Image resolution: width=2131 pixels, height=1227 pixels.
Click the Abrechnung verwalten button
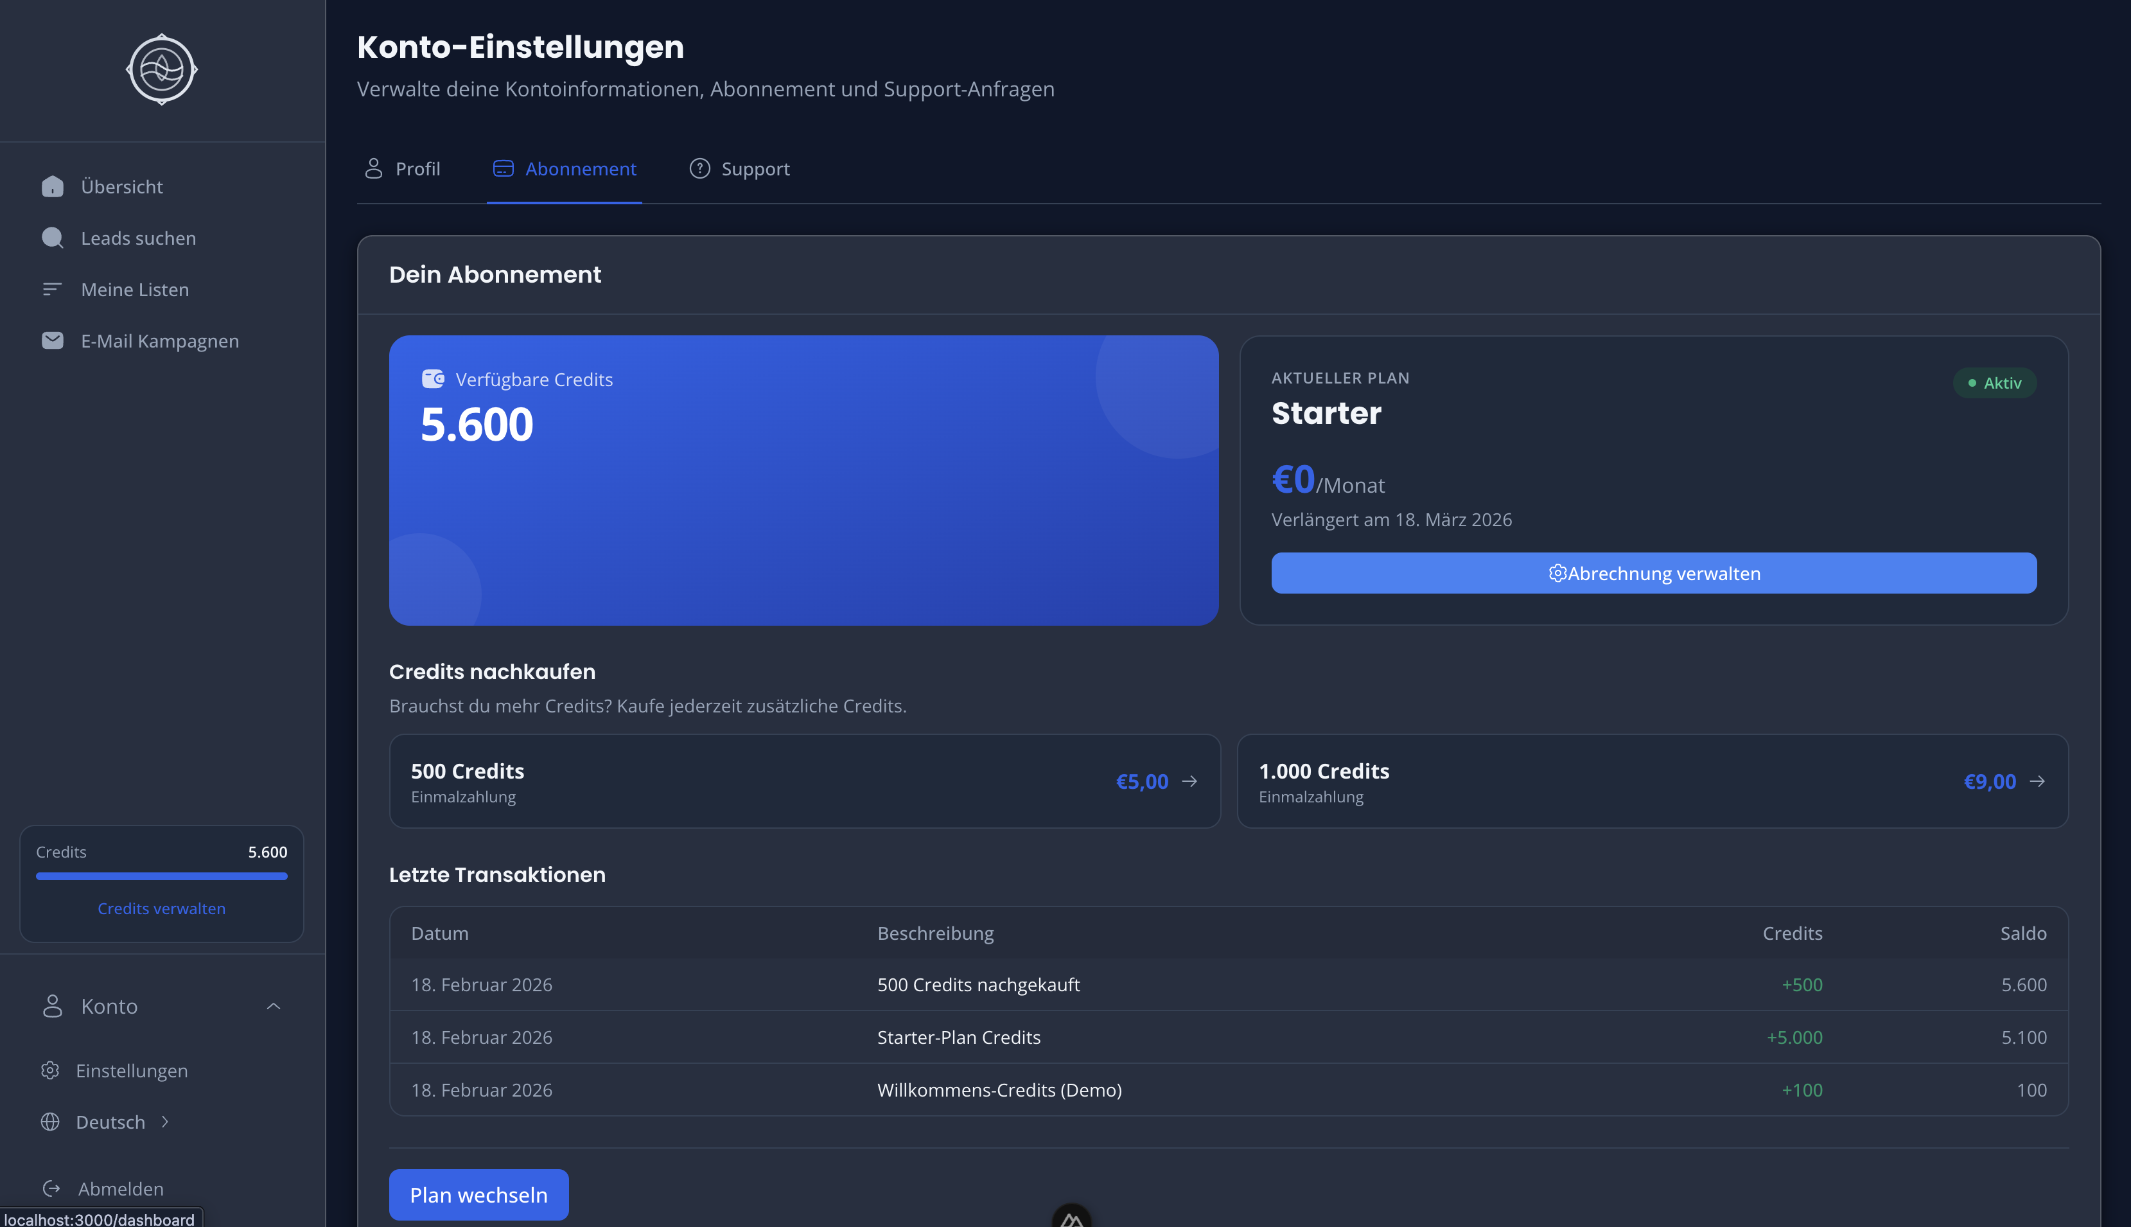tap(1653, 573)
